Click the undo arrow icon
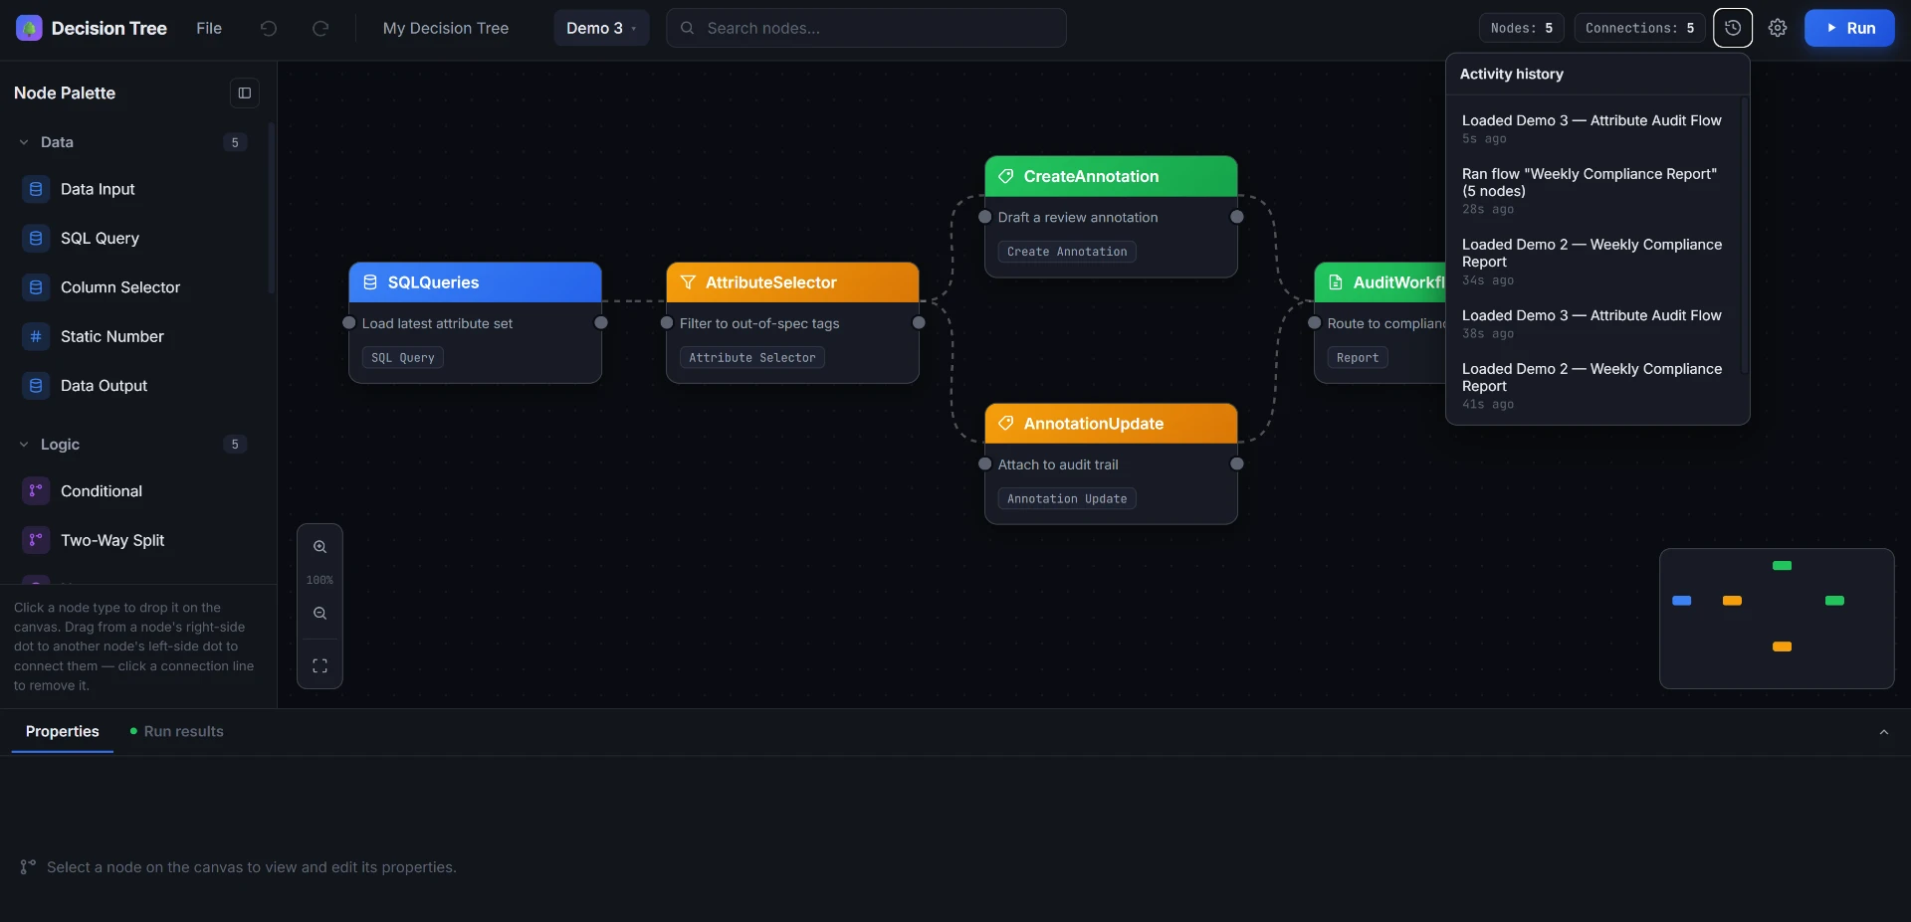This screenshot has height=922, width=1911. pyautogui.click(x=269, y=28)
